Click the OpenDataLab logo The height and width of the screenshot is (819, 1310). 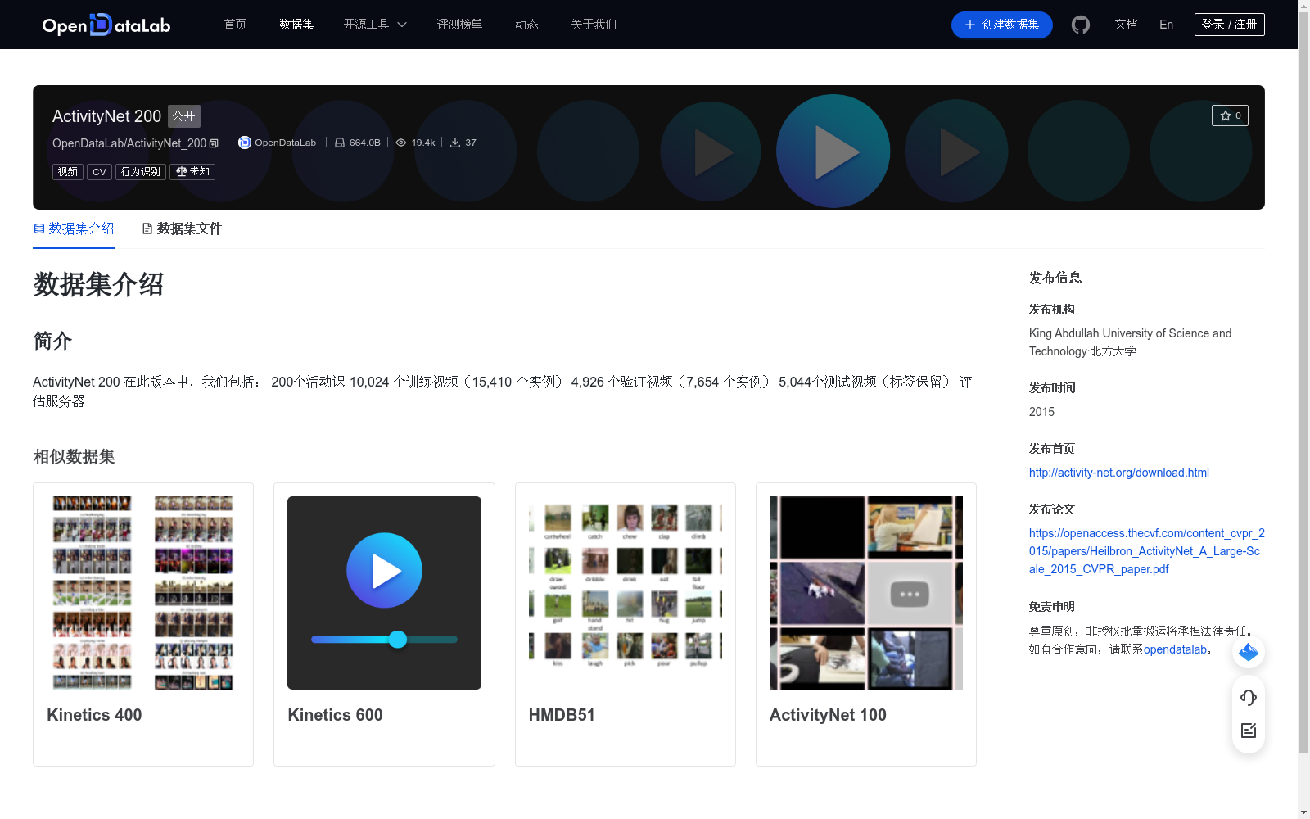106,25
